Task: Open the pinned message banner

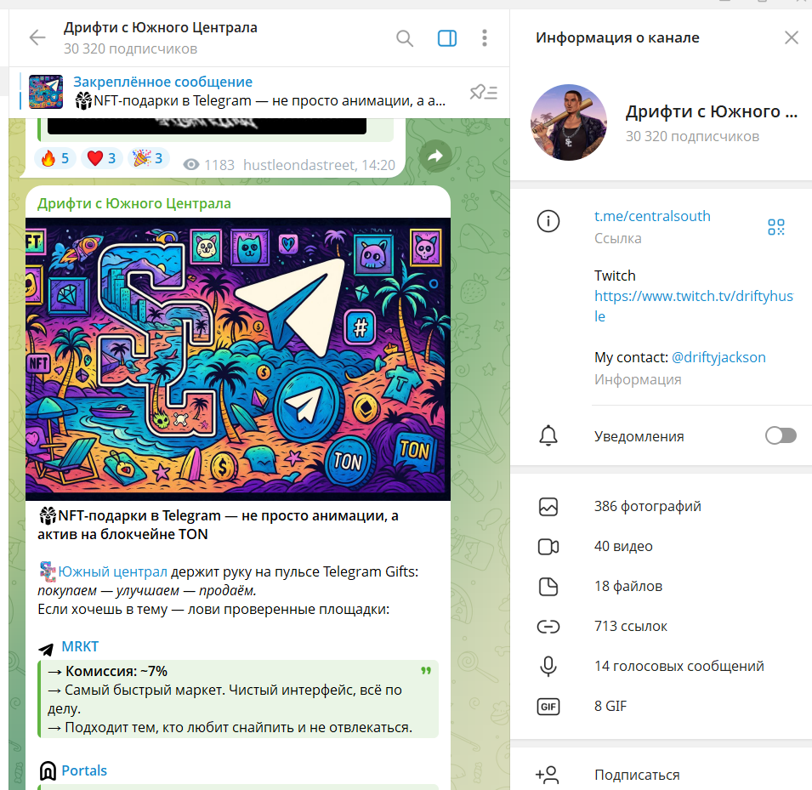Action: (259, 92)
